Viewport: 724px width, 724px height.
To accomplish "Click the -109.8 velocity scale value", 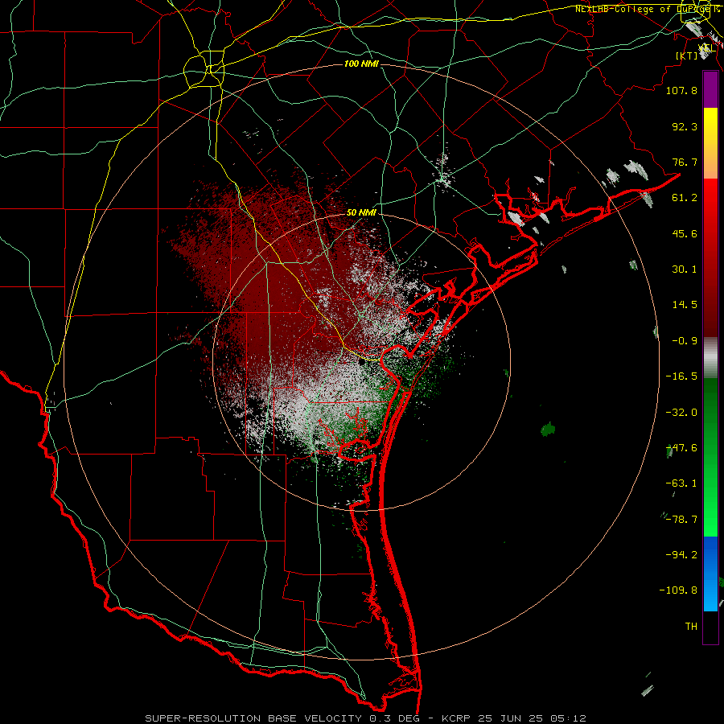I will (678, 590).
